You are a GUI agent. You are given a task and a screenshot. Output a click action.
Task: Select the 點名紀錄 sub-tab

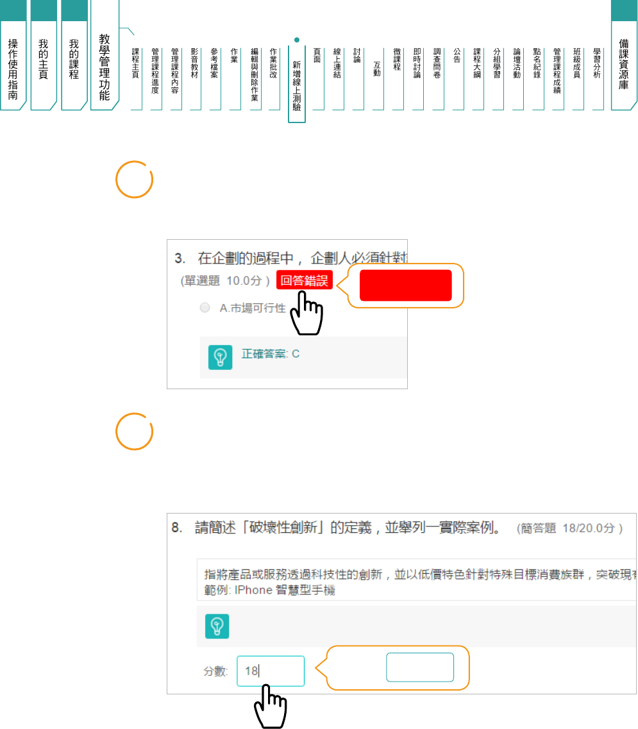click(537, 78)
